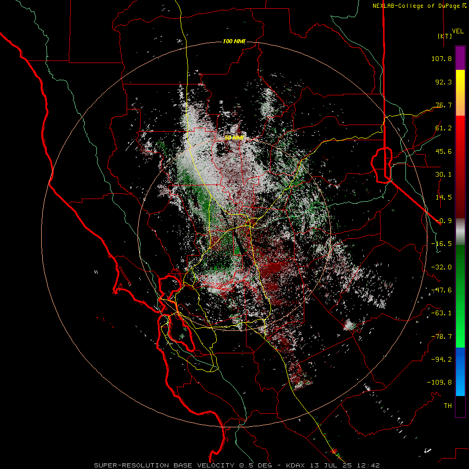Screen dimensions: 469x469
Task: Click the [KT] units label
Action: pos(445,36)
